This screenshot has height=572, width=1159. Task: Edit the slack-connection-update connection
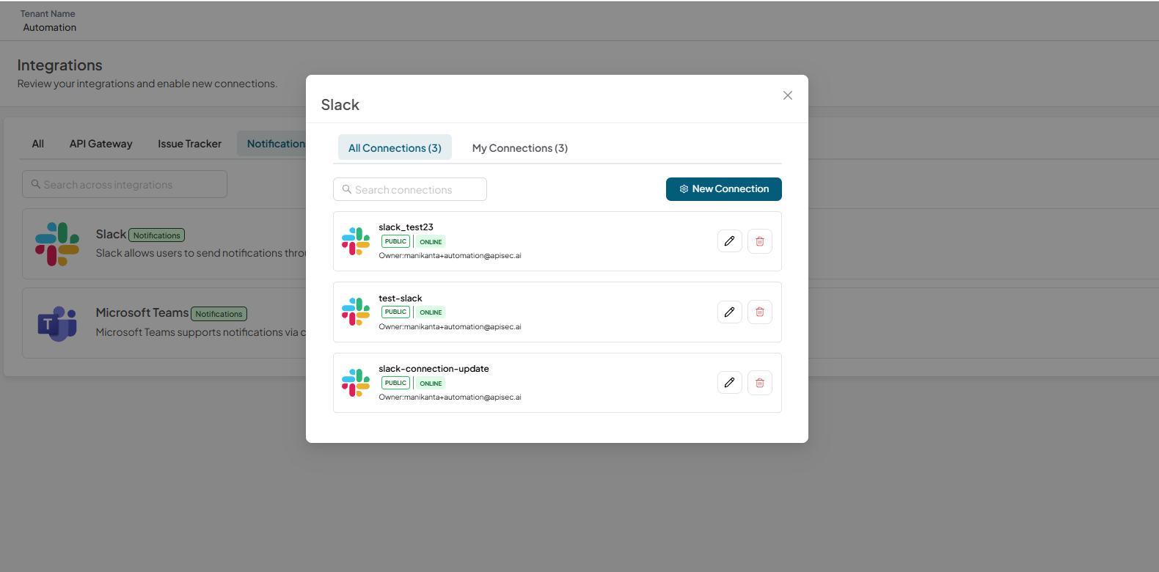(730, 383)
